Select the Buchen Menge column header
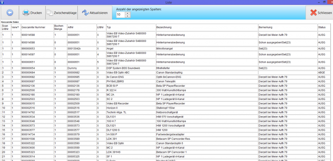This screenshot has height=161, width=333. tap(60, 27)
